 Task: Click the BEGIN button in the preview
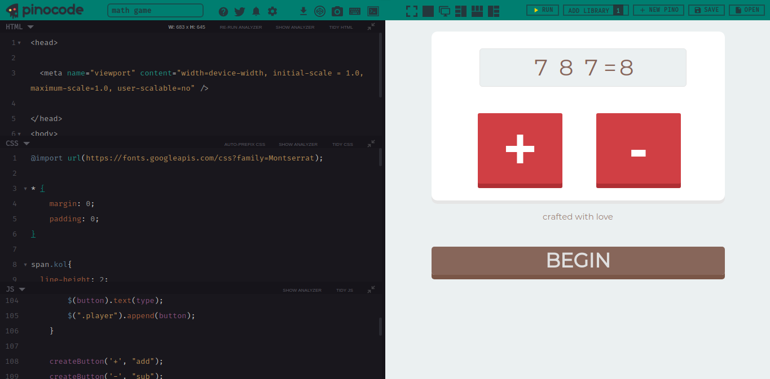coord(578,261)
